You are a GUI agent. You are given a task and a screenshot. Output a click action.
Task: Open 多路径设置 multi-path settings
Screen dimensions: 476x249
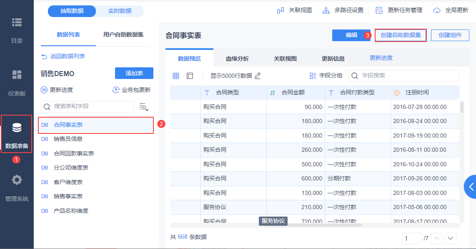(x=343, y=10)
